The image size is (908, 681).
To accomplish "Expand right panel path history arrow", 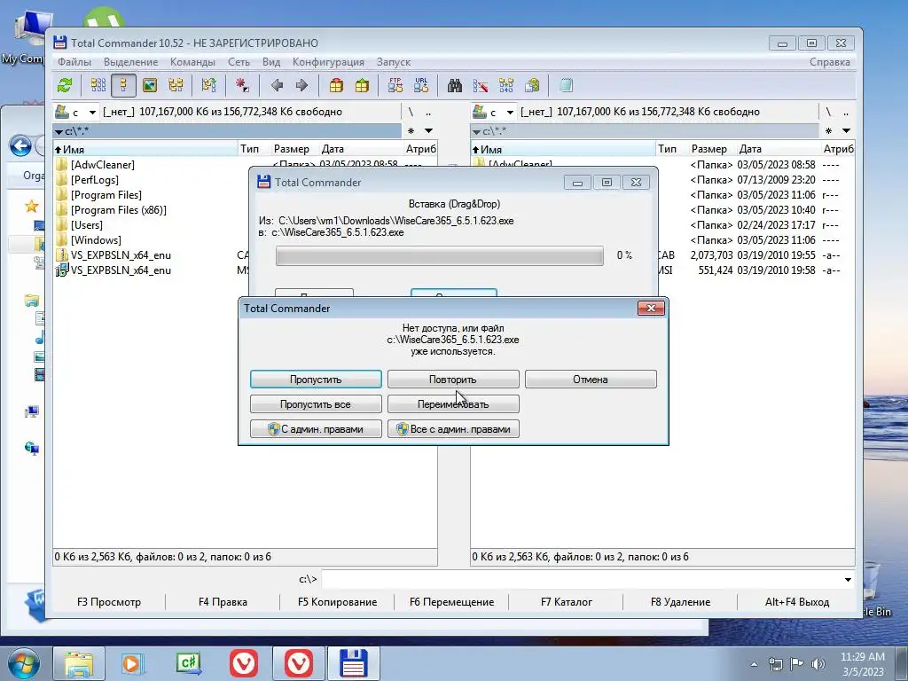I will click(476, 131).
